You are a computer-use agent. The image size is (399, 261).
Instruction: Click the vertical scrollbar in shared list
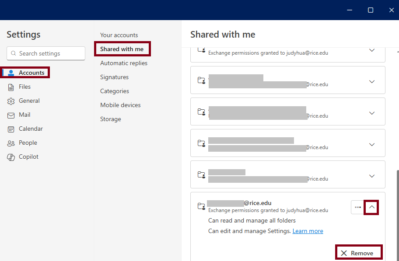(x=397, y=210)
